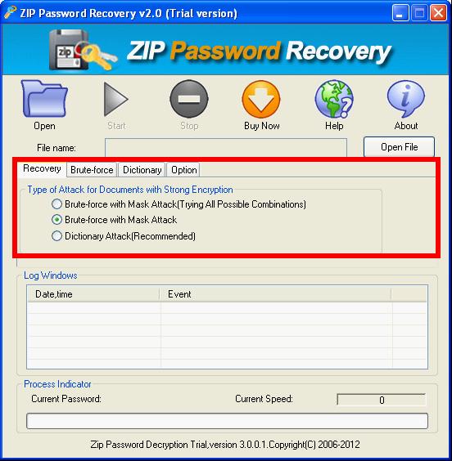
Task: Show About info bubble icon
Action: 406,99
